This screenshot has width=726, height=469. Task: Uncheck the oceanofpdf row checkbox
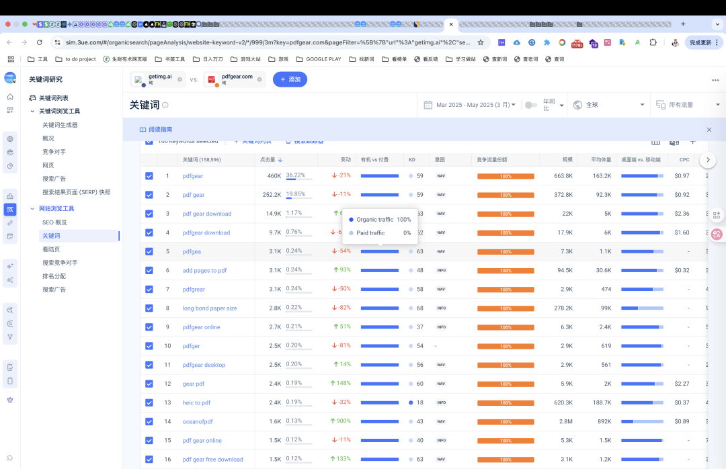[149, 422]
